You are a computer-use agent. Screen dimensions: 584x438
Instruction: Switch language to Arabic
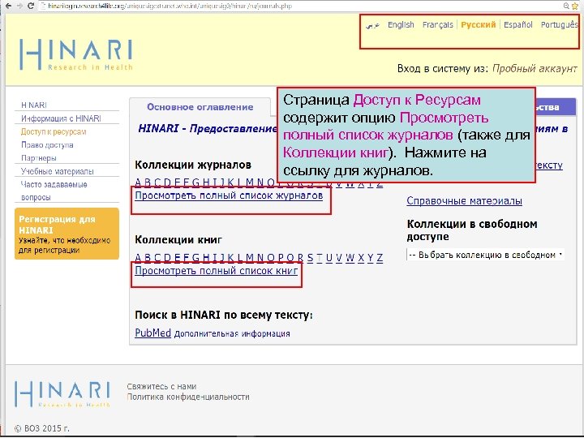pyautogui.click(x=372, y=25)
